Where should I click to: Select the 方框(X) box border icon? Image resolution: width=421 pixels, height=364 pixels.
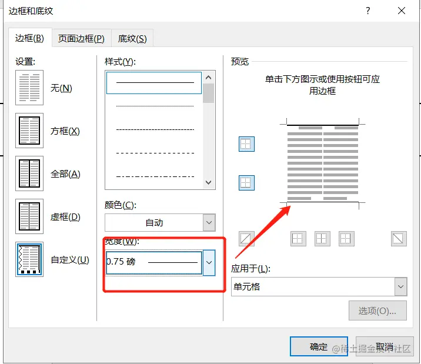[x=29, y=131]
